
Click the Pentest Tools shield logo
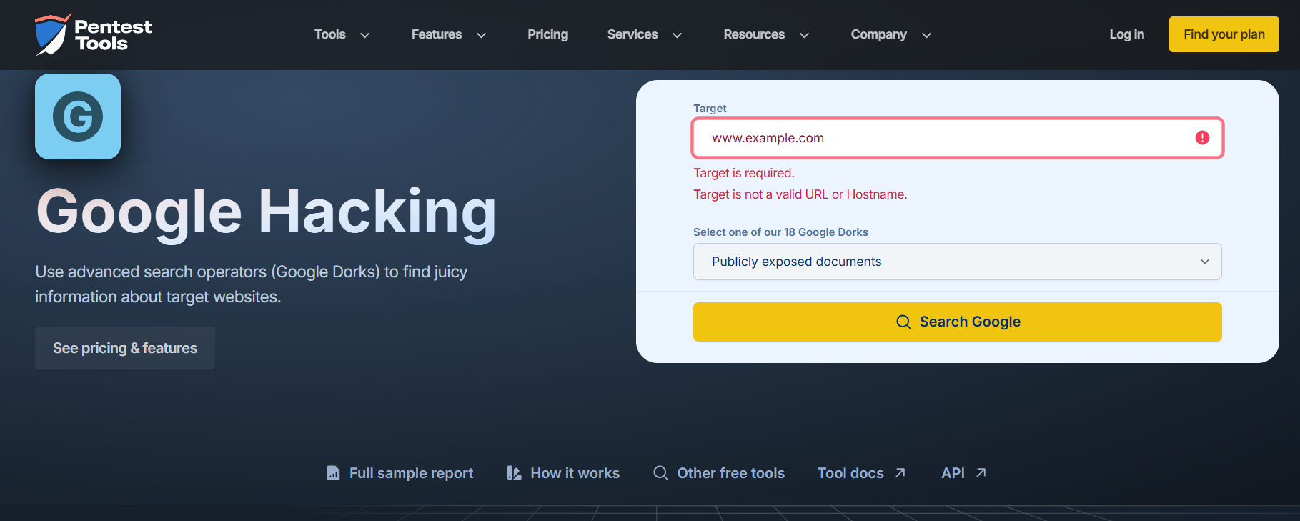(x=51, y=34)
